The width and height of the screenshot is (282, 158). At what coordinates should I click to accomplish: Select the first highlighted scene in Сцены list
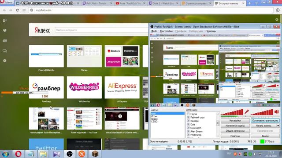[x=167, y=114]
